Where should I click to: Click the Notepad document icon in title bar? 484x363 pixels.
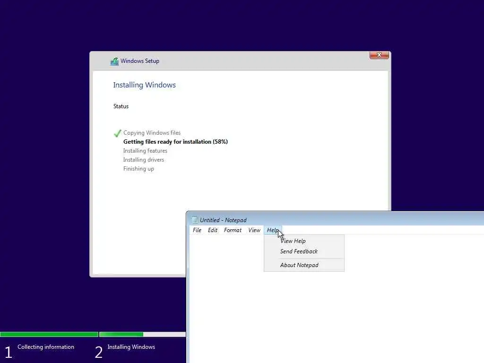[194, 220]
